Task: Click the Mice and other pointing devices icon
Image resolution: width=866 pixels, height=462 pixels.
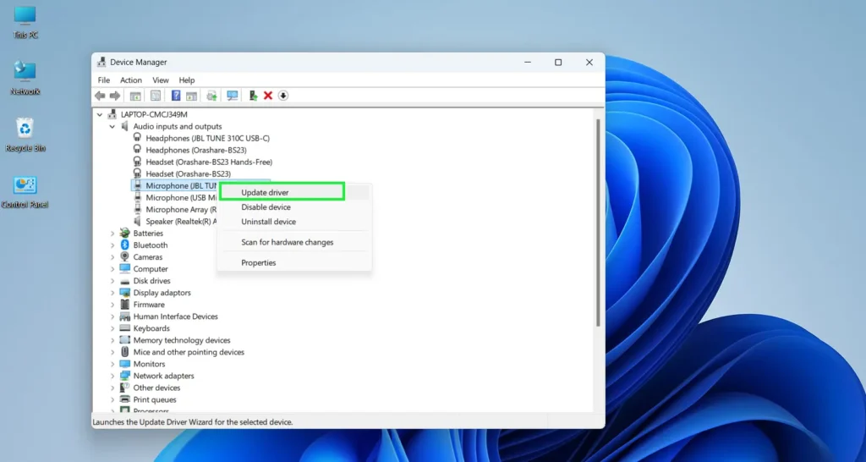Action: click(125, 352)
